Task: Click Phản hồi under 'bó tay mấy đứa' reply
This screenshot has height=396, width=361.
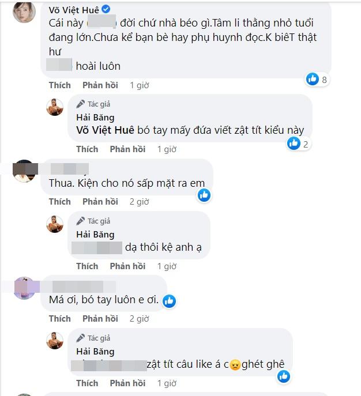Action: [x=127, y=149]
